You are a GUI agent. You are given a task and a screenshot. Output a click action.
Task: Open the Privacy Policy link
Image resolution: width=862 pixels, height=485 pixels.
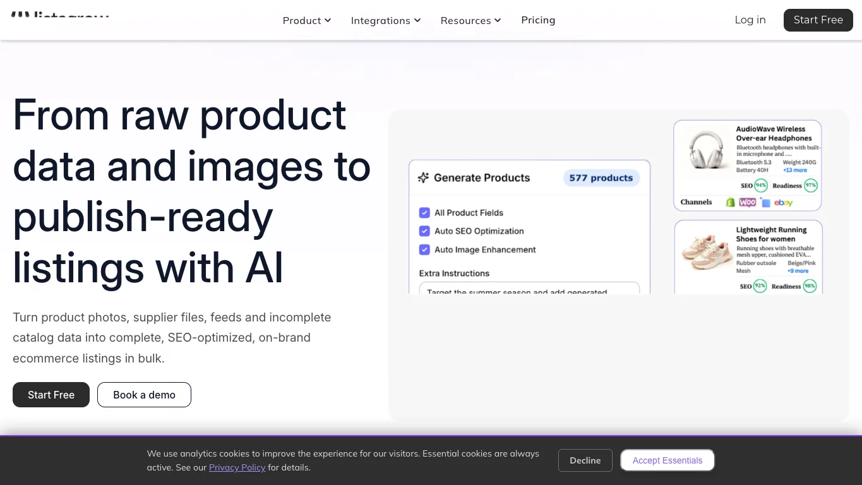click(237, 467)
